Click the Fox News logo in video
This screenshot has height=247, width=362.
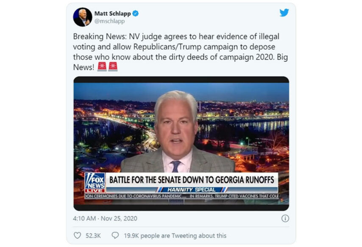(x=95, y=181)
